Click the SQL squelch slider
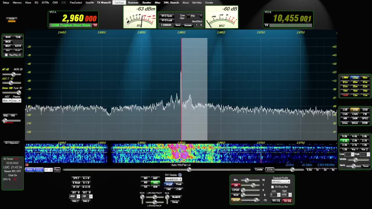 tap(12, 120)
